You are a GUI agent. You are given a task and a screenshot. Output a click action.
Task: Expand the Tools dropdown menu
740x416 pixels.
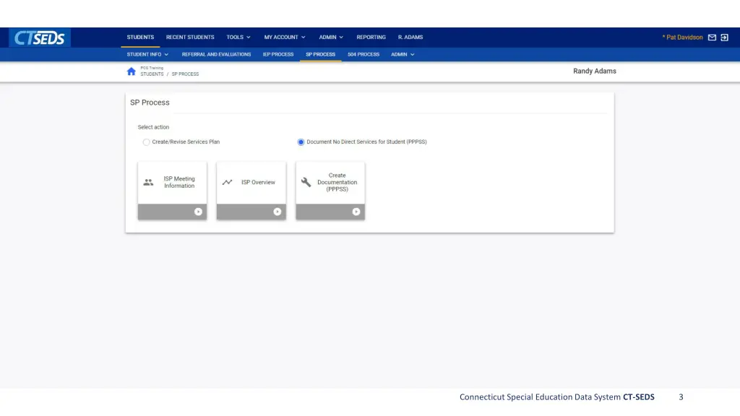[x=238, y=38]
